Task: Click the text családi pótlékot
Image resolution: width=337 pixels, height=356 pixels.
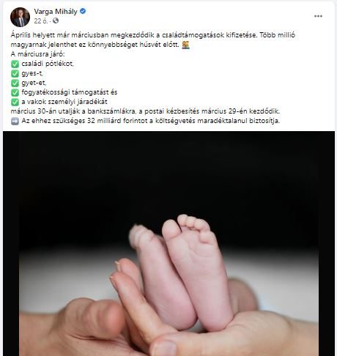Action: coord(48,64)
